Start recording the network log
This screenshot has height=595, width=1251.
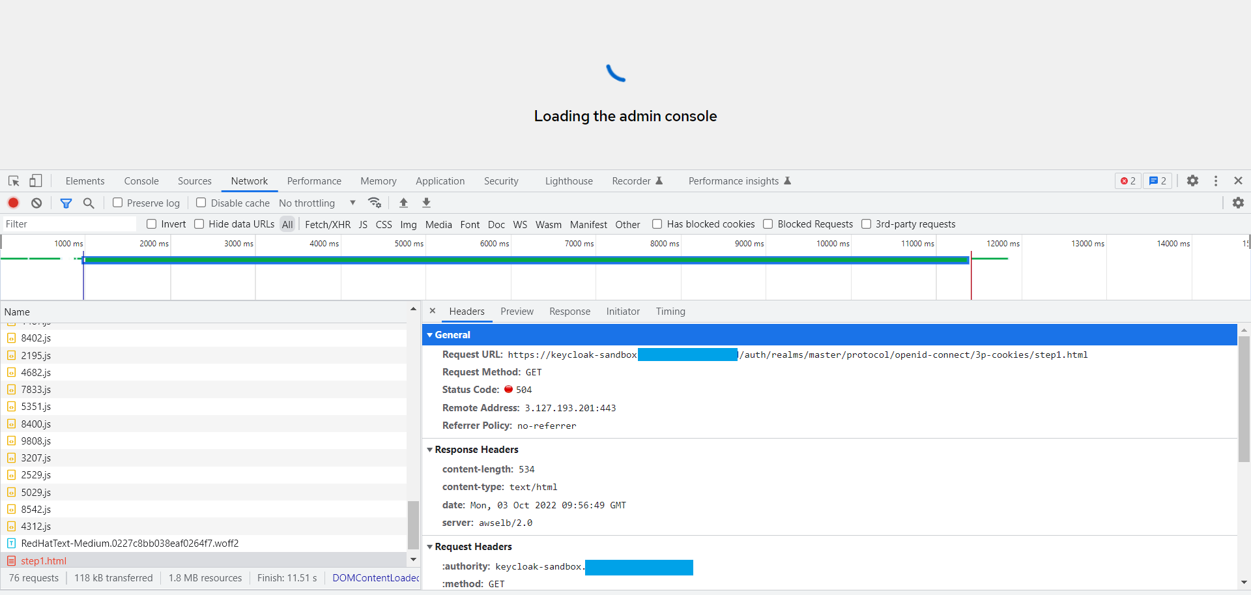pyautogui.click(x=13, y=203)
